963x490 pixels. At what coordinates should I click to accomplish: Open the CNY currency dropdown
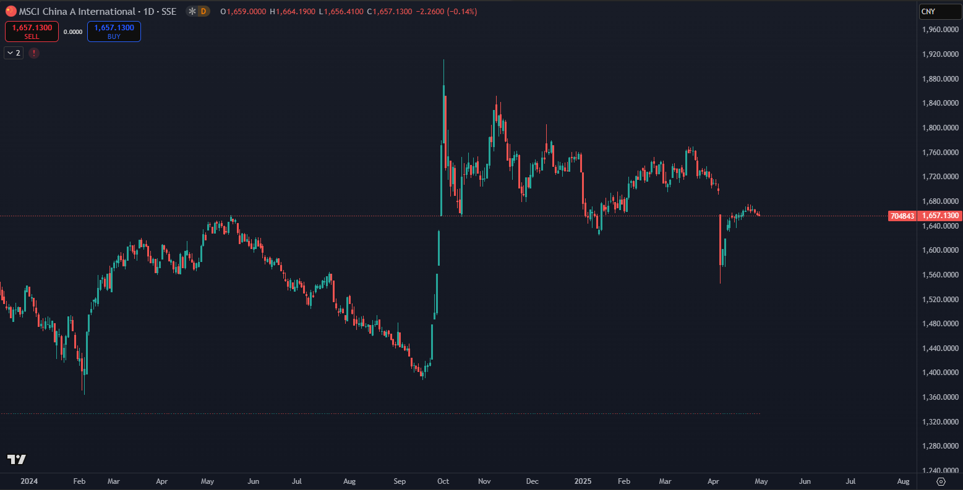click(936, 11)
